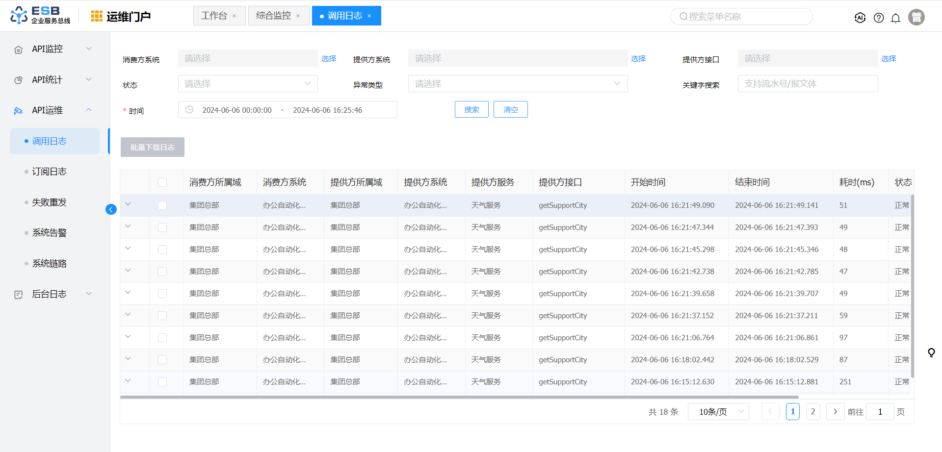942x452 pixels.
Task: Click the 搜索 button
Action: 471,109
